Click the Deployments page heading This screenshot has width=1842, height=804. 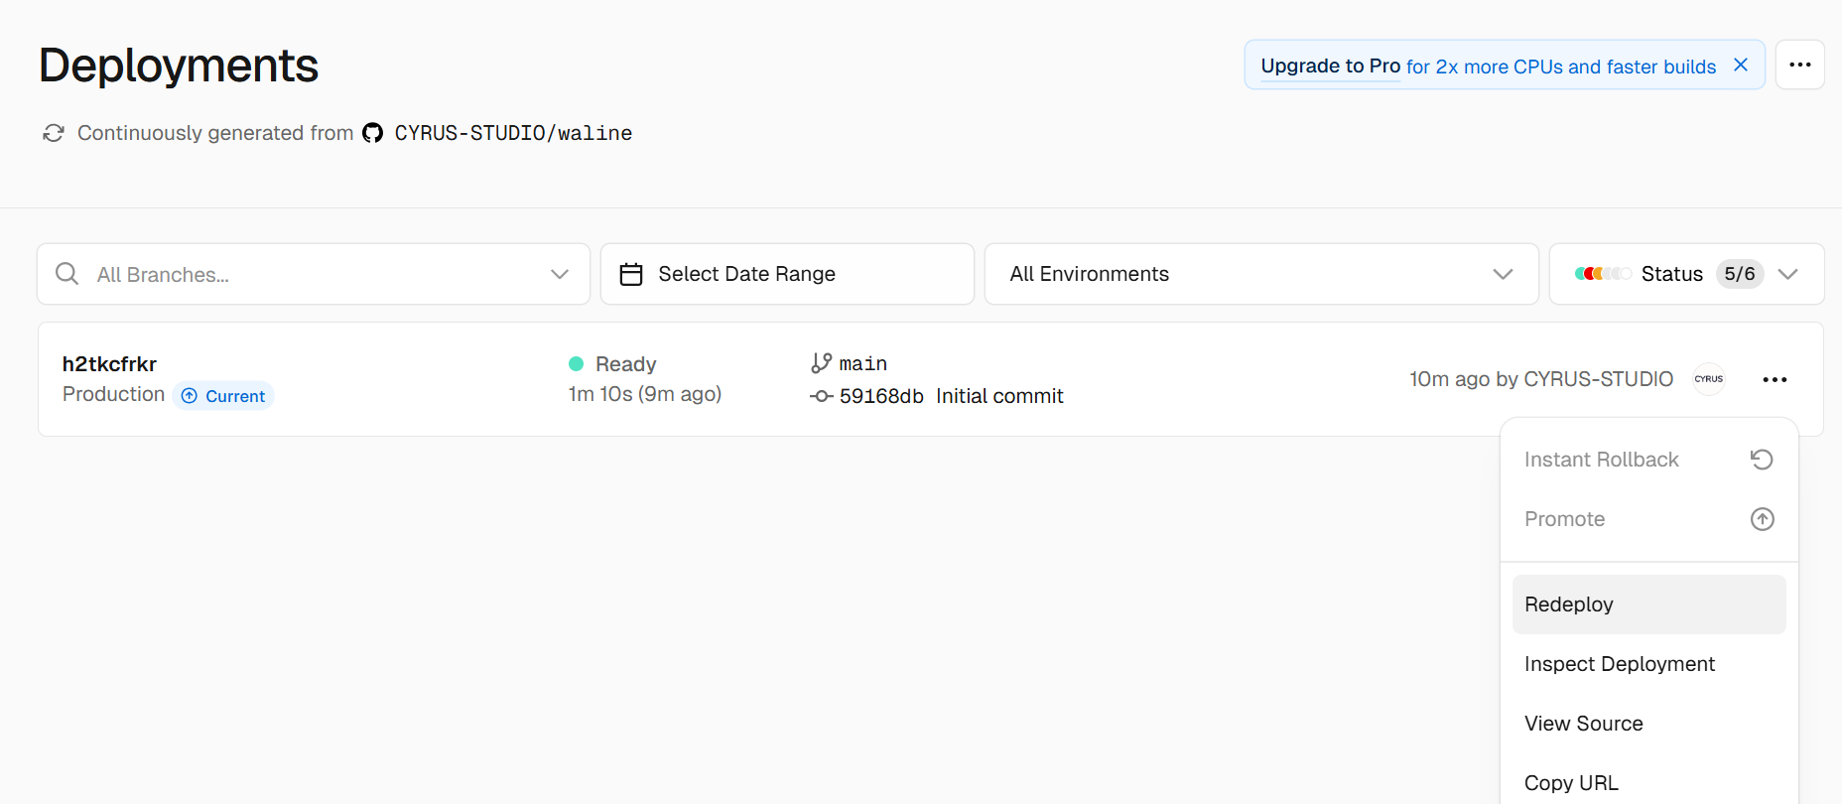point(179,66)
